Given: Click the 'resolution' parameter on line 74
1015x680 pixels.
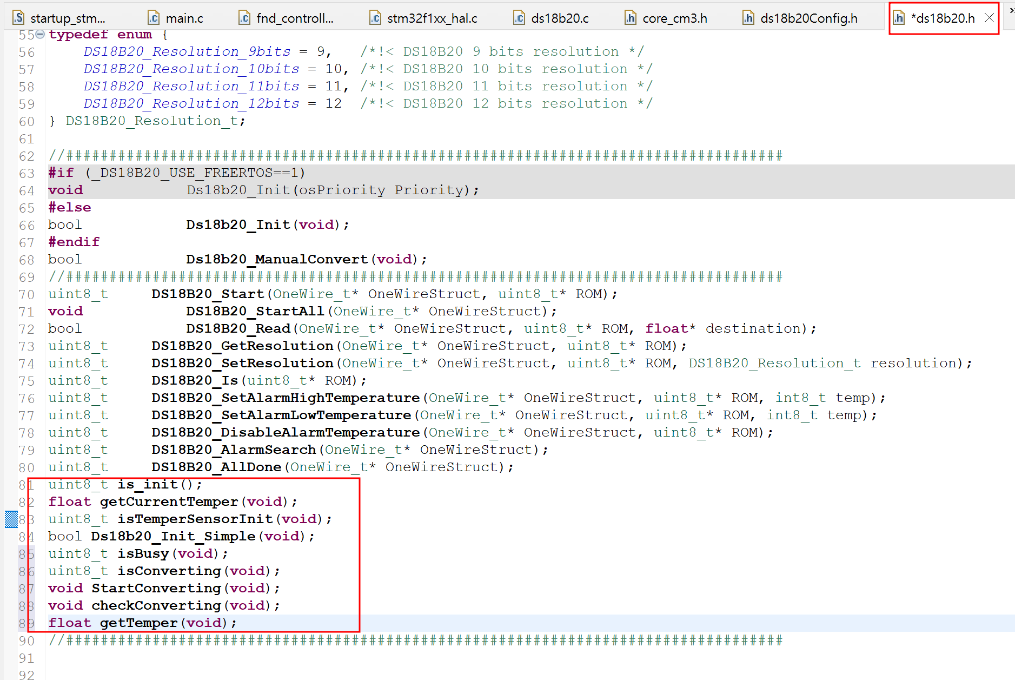Looking at the screenshot, I should click(913, 363).
